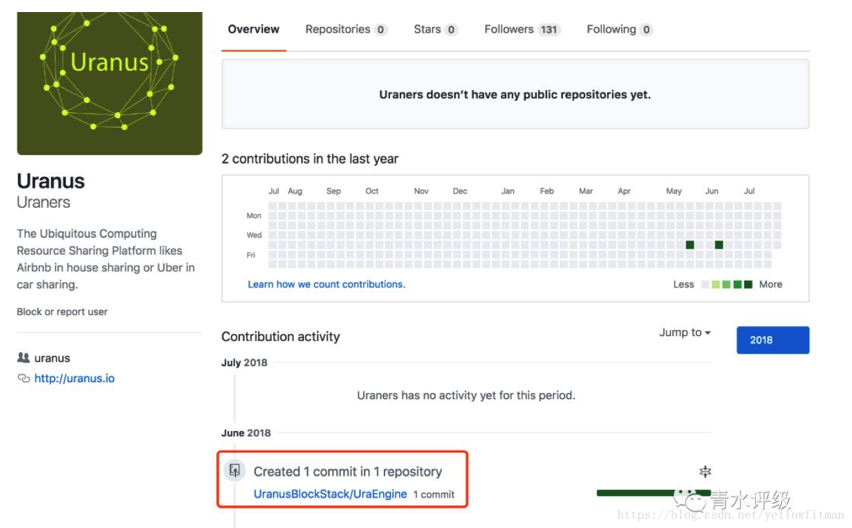Visit the http://uranus.io website link
Screen dimensions: 852x528
pyautogui.click(x=74, y=378)
